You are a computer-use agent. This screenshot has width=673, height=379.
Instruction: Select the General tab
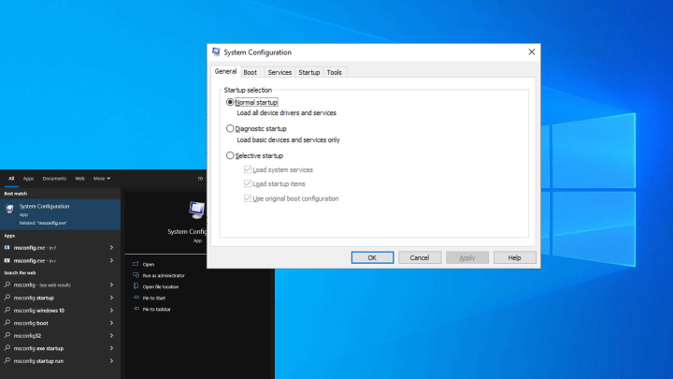coord(225,71)
